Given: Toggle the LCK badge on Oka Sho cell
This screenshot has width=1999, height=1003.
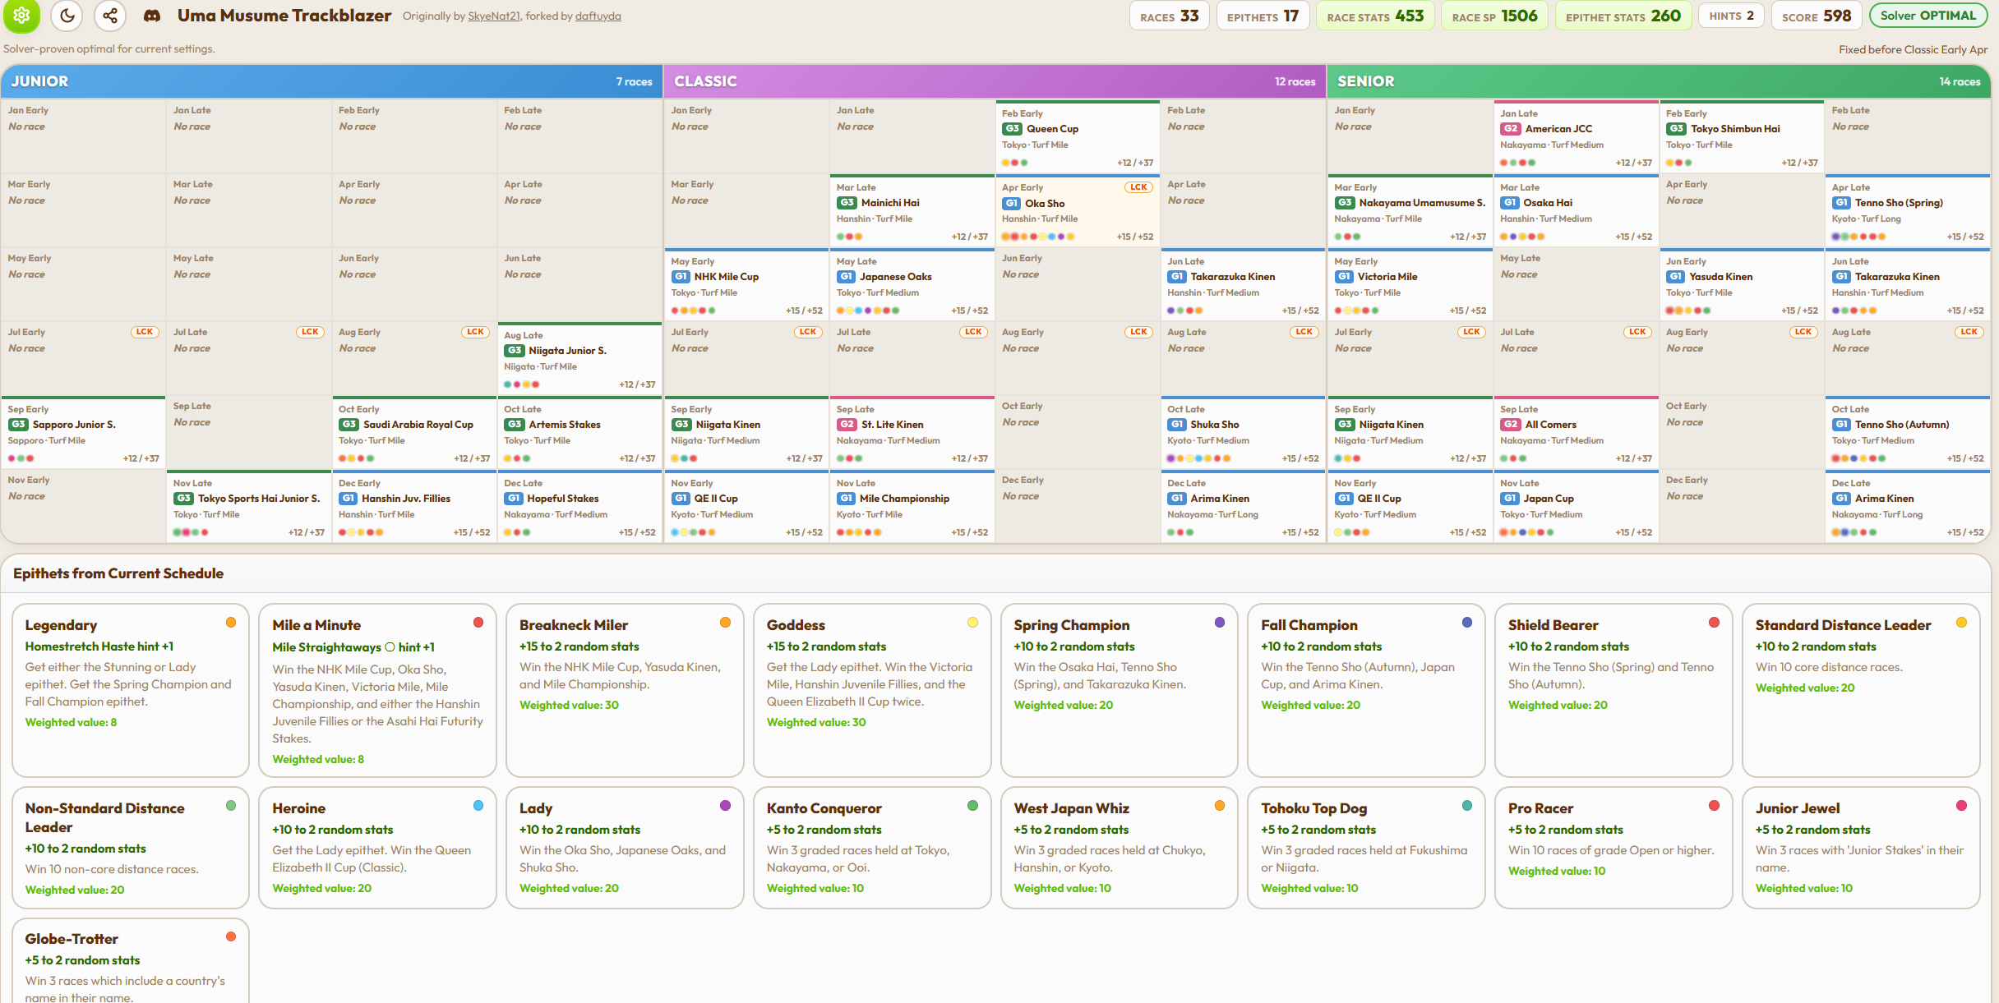Looking at the screenshot, I should point(1138,187).
